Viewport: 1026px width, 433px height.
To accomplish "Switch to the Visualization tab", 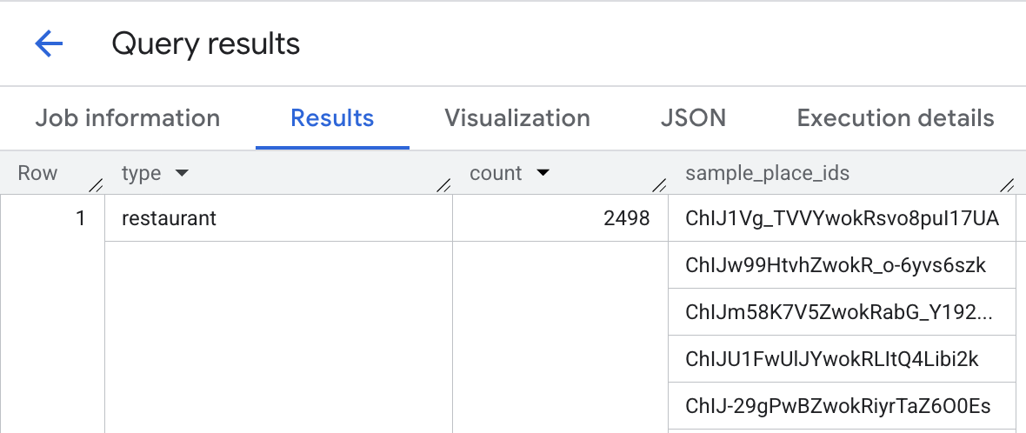I will coord(517,118).
